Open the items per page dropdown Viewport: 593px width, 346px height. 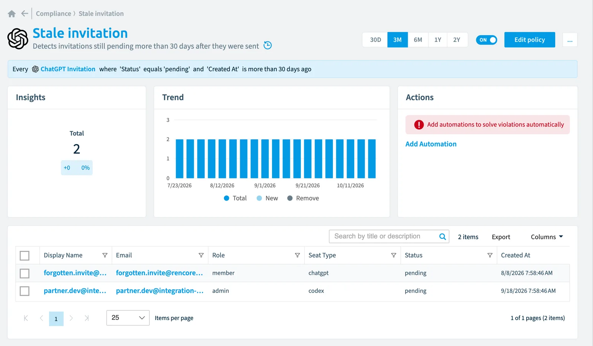click(x=128, y=318)
